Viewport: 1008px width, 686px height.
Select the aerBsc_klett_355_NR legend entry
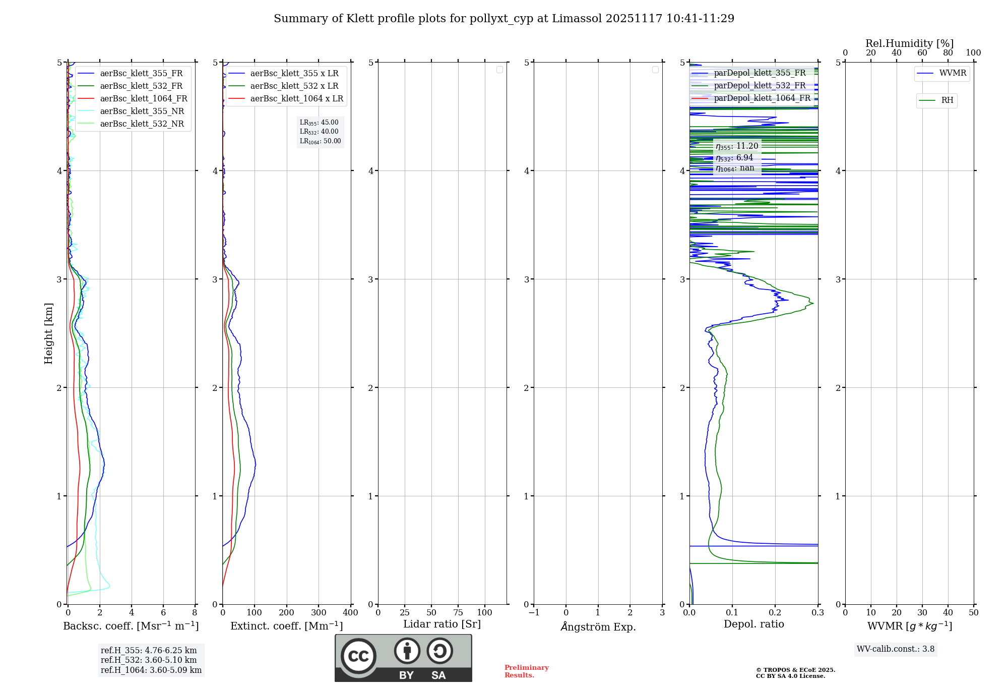[142, 111]
